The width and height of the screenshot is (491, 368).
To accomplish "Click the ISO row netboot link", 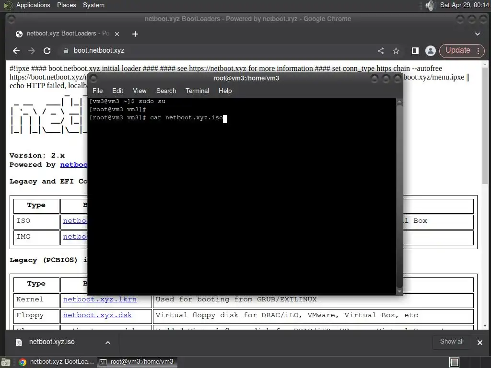I will tap(75, 220).
